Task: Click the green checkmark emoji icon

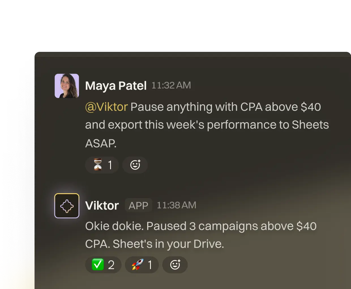Action: [98, 265]
